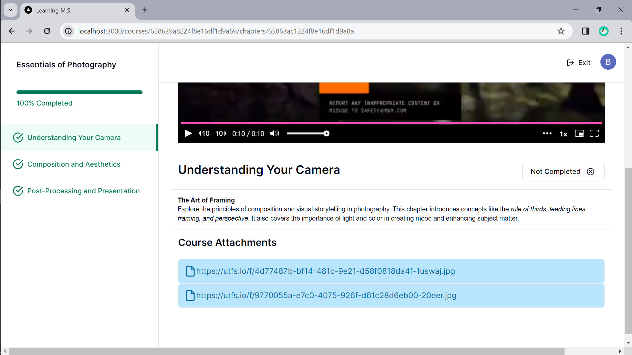632x355 pixels.
Task: Toggle the Not Completed button
Action: tap(563, 172)
